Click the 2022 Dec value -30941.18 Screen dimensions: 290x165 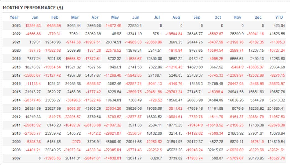255,34
